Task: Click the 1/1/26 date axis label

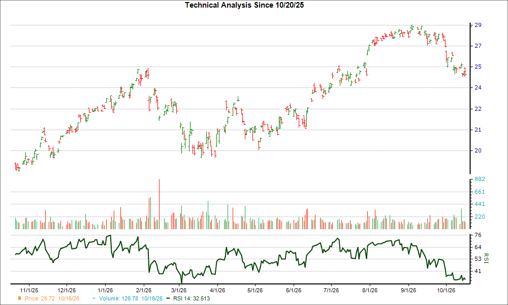Action: tap(105, 290)
